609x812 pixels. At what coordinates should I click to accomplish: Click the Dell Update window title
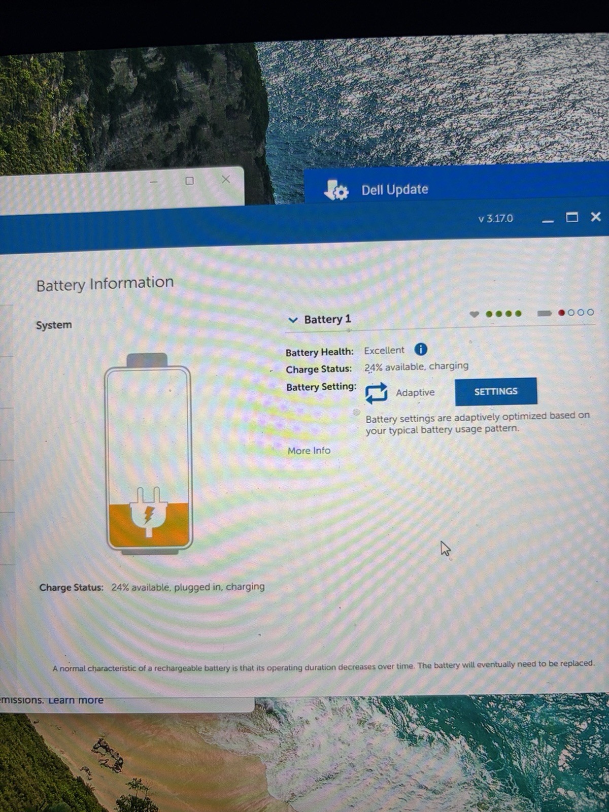click(x=395, y=190)
